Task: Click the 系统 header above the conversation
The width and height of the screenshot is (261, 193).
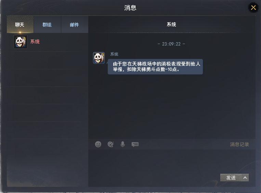Action: [171, 25]
